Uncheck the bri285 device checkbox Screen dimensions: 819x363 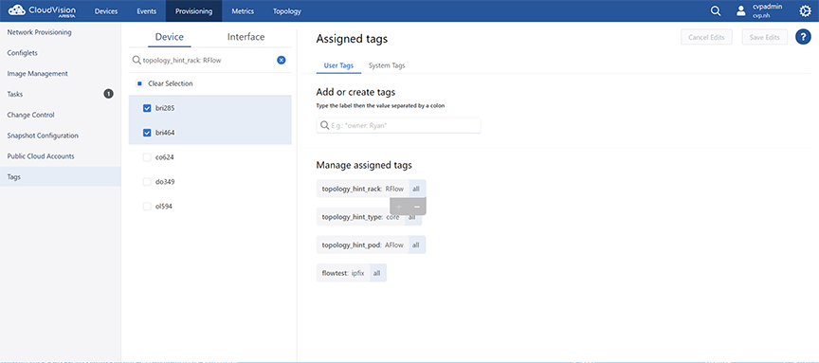pyautogui.click(x=147, y=108)
